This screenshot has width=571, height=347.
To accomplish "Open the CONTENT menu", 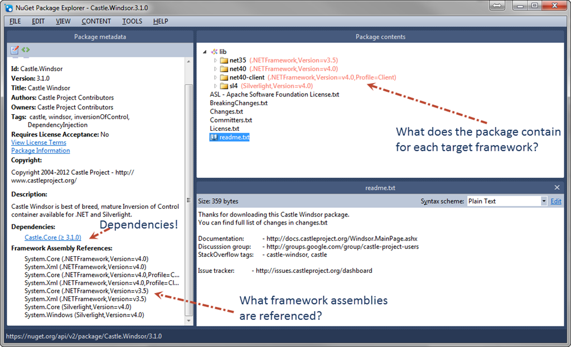I will (x=96, y=21).
